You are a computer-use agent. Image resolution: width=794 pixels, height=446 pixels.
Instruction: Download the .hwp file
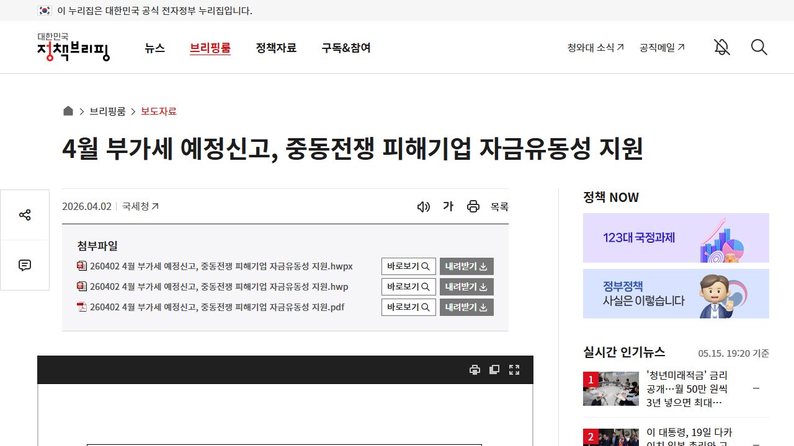(x=466, y=287)
